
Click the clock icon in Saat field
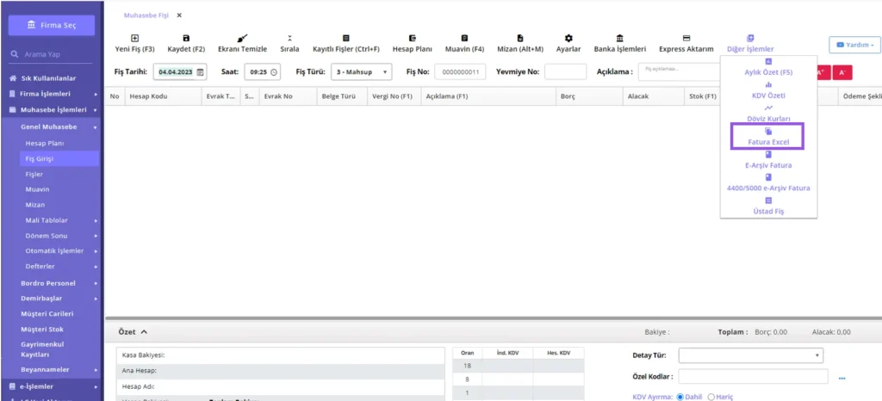click(x=273, y=72)
